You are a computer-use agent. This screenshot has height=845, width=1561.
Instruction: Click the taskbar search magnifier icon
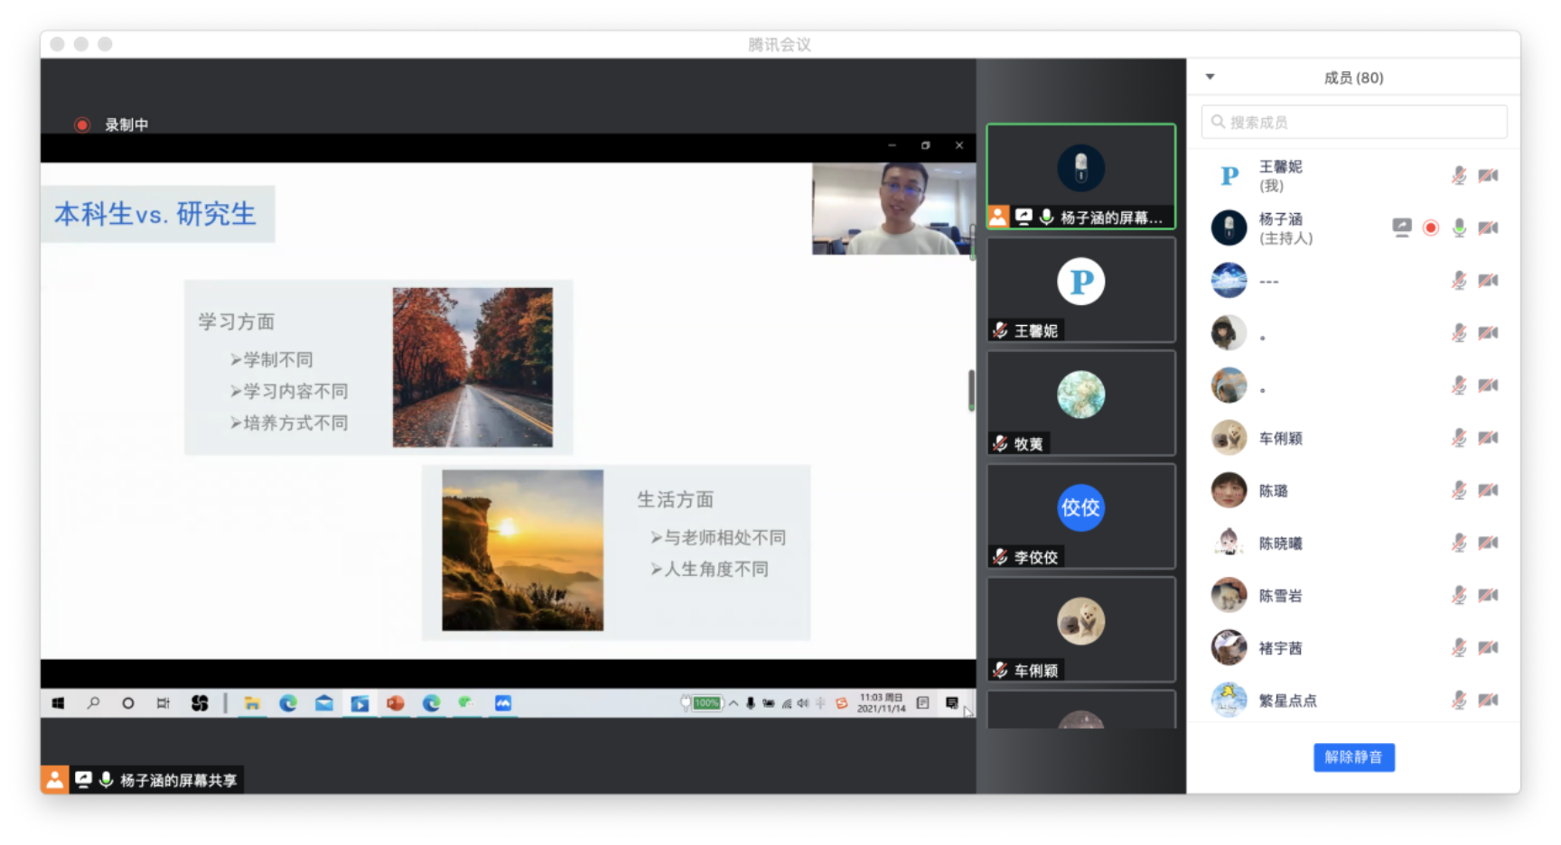point(93,703)
